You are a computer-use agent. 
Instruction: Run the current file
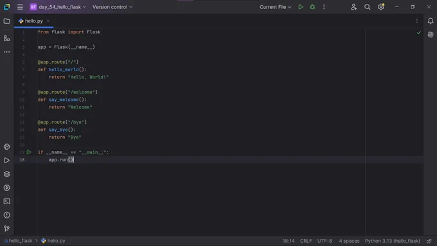pos(301,7)
